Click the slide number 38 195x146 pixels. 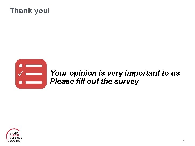pos(184,140)
